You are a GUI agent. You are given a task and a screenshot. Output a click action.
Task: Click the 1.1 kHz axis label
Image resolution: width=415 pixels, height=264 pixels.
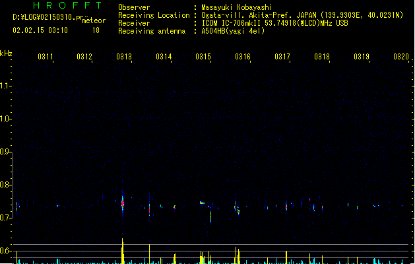click(x=5, y=86)
